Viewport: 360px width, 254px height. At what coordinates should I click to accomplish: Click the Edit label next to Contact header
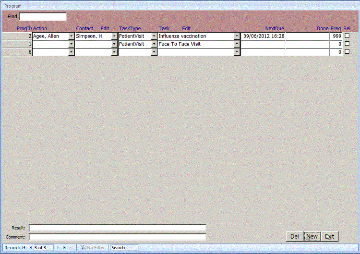point(105,29)
